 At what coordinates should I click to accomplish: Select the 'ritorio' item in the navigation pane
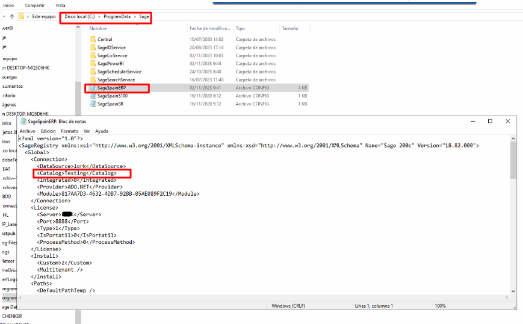[9, 95]
